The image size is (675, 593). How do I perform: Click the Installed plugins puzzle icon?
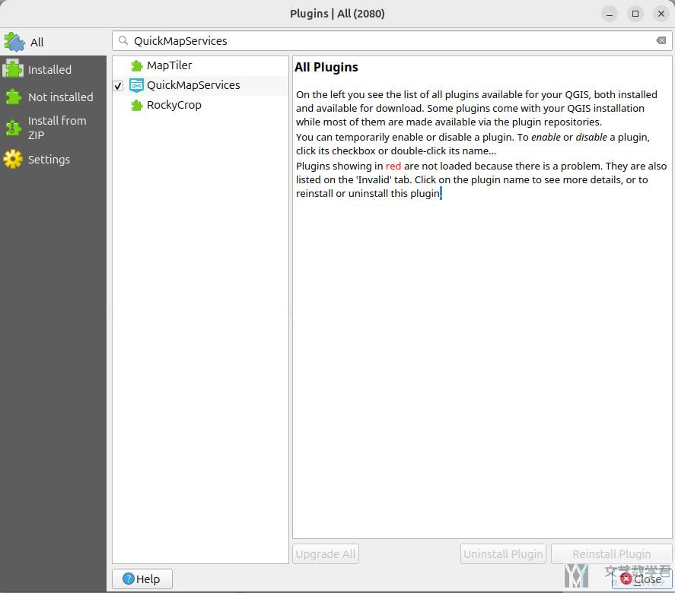point(13,69)
